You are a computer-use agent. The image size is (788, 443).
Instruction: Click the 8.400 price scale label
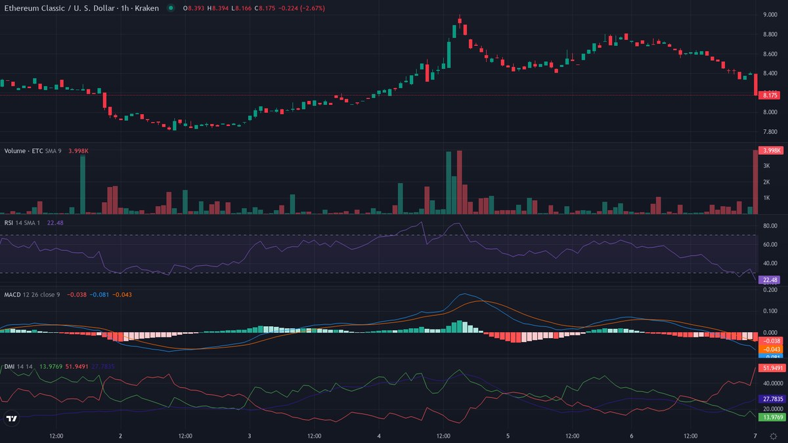pos(770,74)
